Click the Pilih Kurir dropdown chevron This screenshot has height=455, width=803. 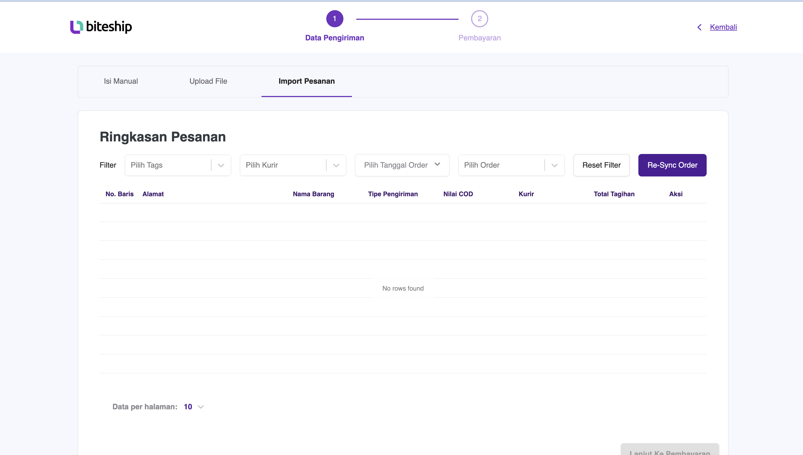336,165
